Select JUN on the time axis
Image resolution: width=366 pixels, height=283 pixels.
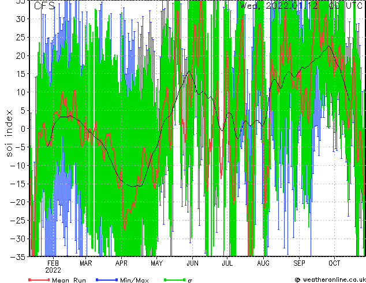point(192,263)
